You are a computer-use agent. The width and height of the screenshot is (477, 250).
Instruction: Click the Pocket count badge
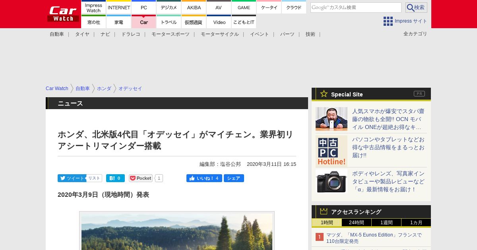tap(159, 178)
